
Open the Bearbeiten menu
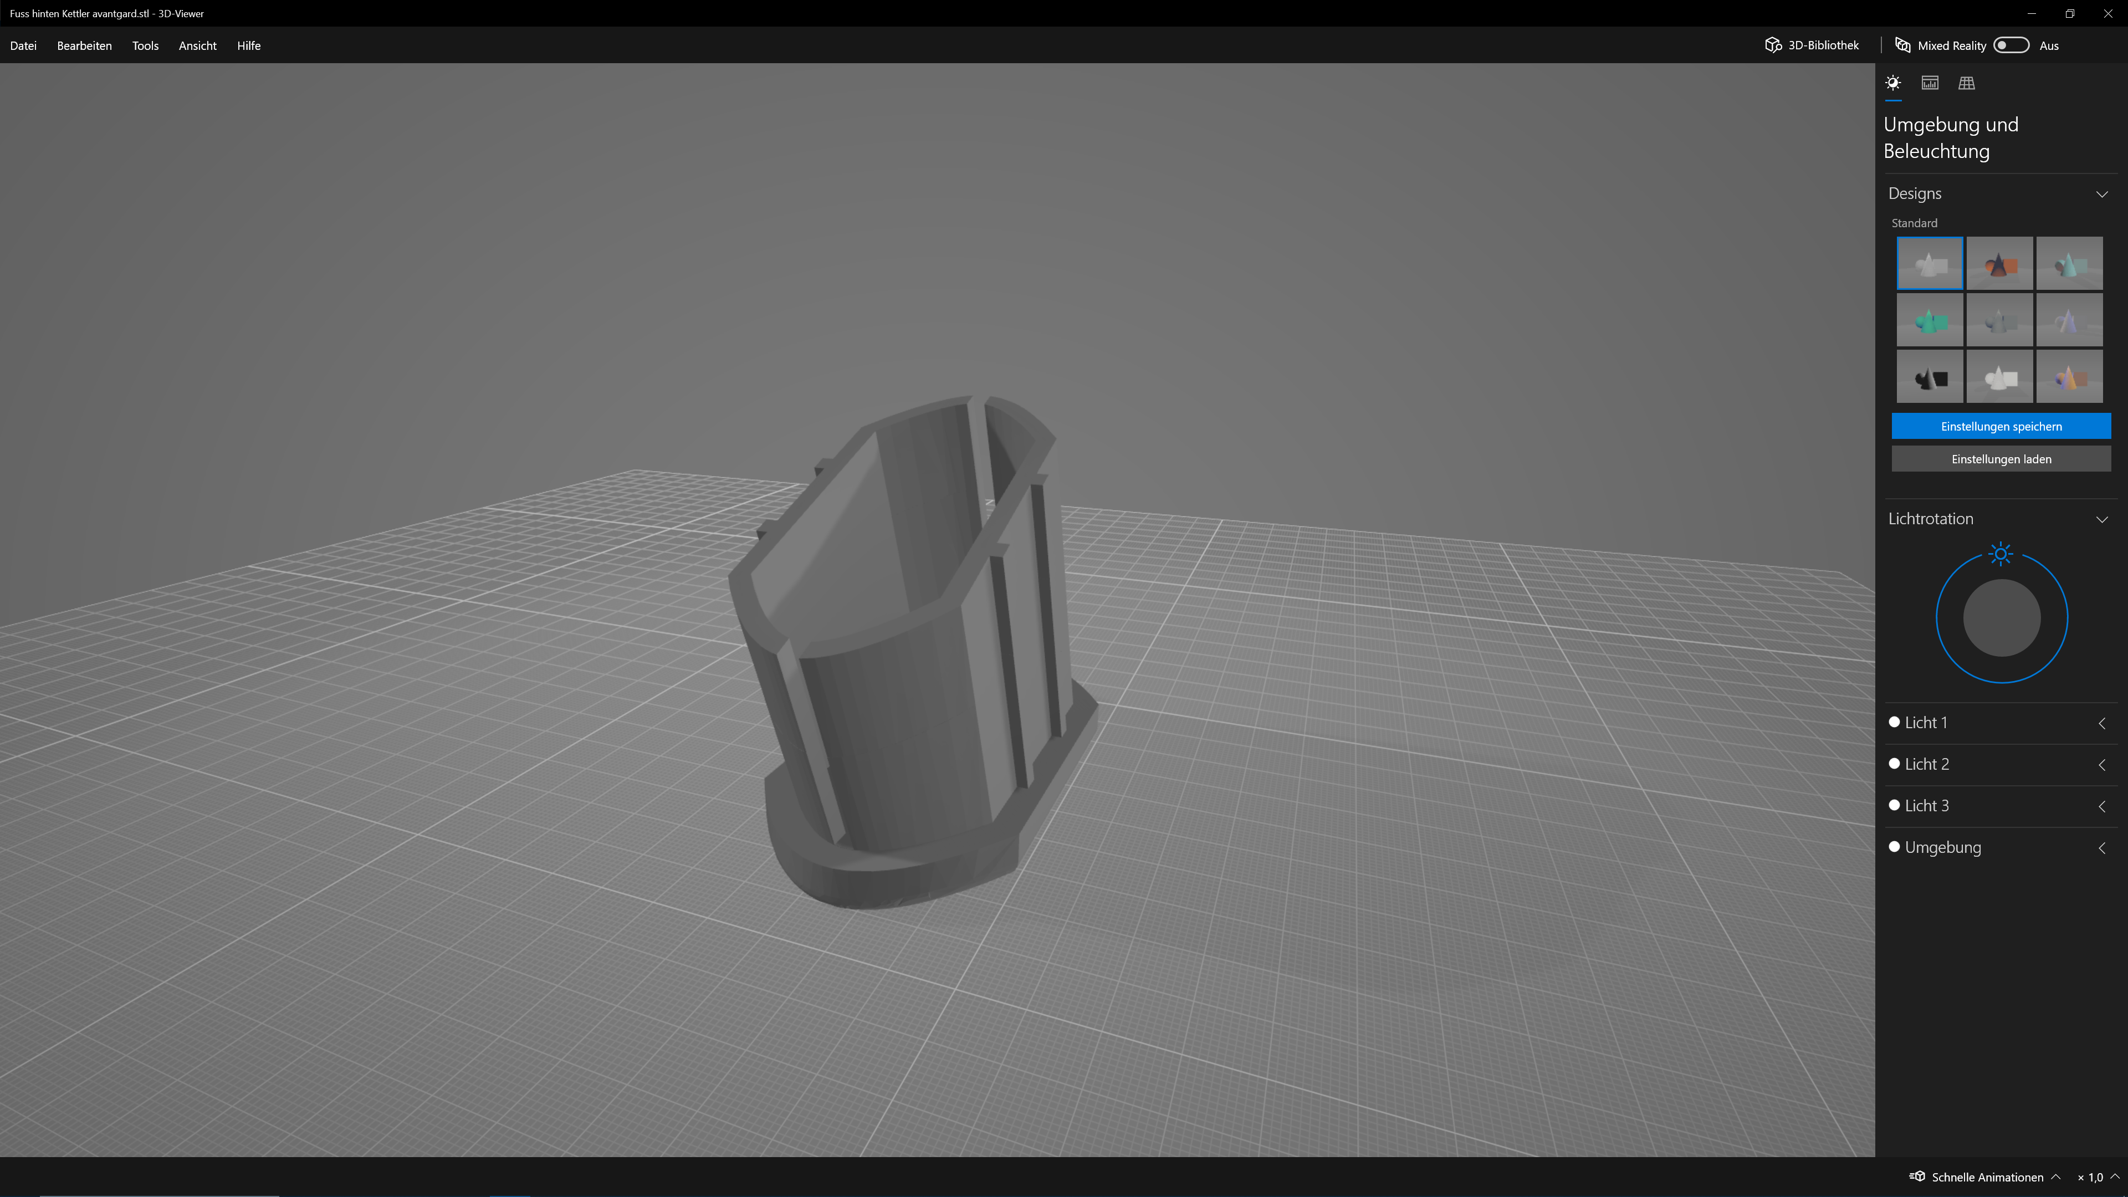point(84,45)
